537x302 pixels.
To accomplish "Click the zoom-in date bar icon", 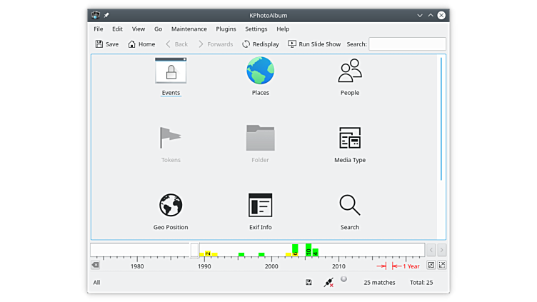I will point(431,265).
